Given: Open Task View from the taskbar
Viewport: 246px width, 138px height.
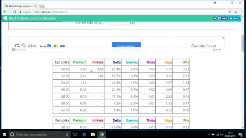Looking at the screenshot, I should (75, 135).
